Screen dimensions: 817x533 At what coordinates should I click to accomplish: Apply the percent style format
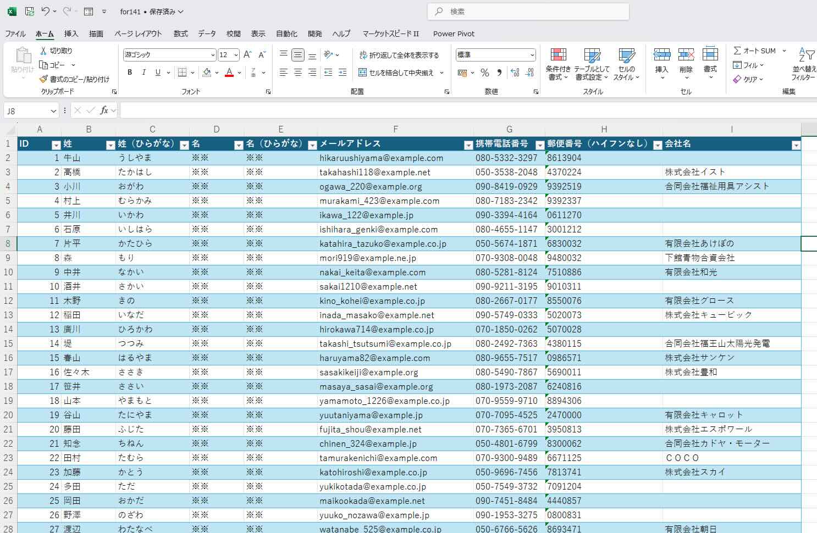click(x=484, y=73)
